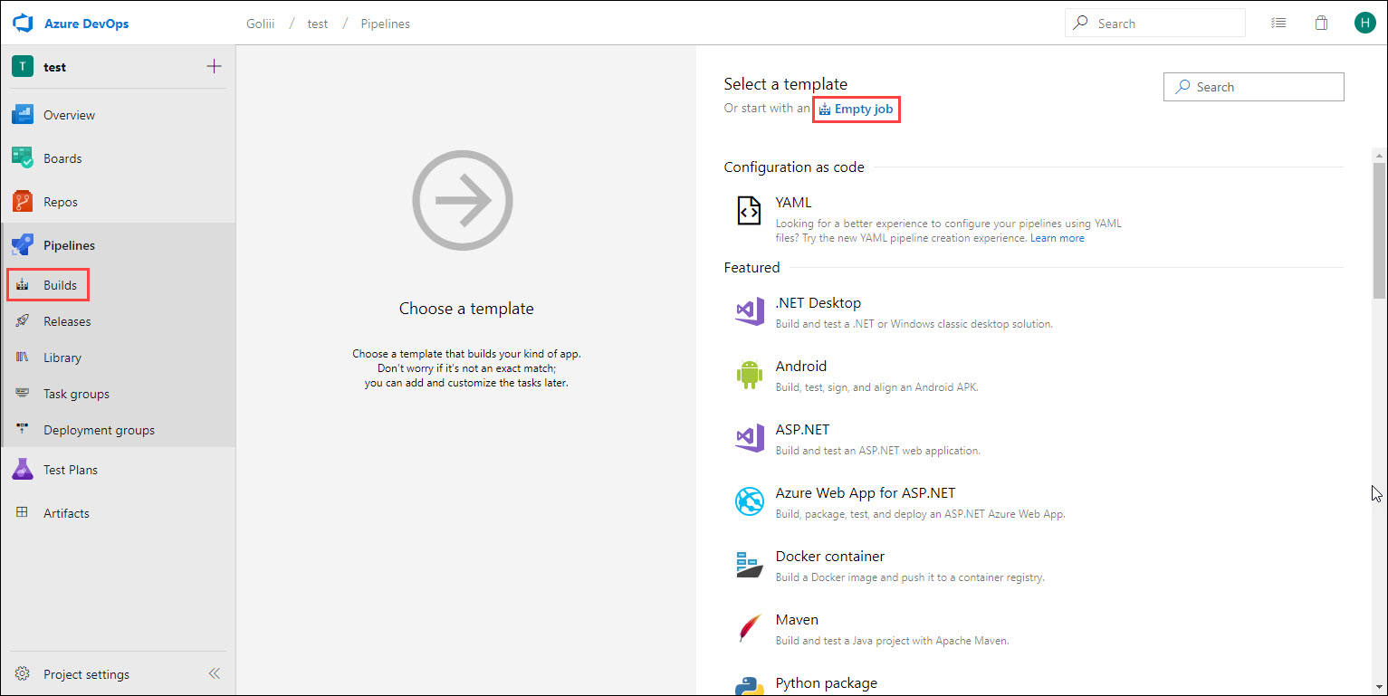
Task: Click the Pipelines breadcrumb
Action: coord(386,24)
